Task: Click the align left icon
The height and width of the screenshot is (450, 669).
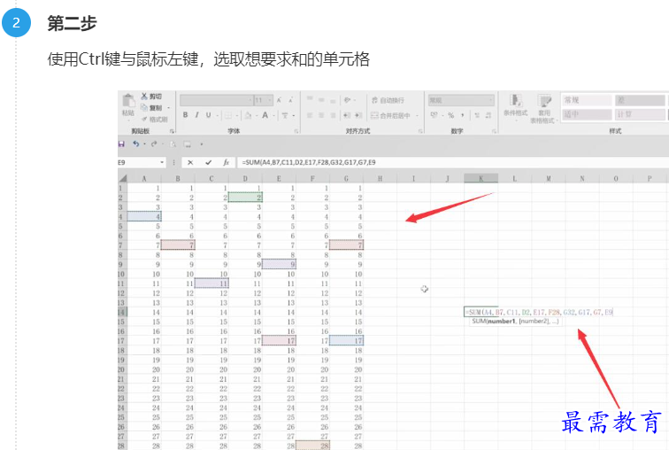Action: [310, 115]
